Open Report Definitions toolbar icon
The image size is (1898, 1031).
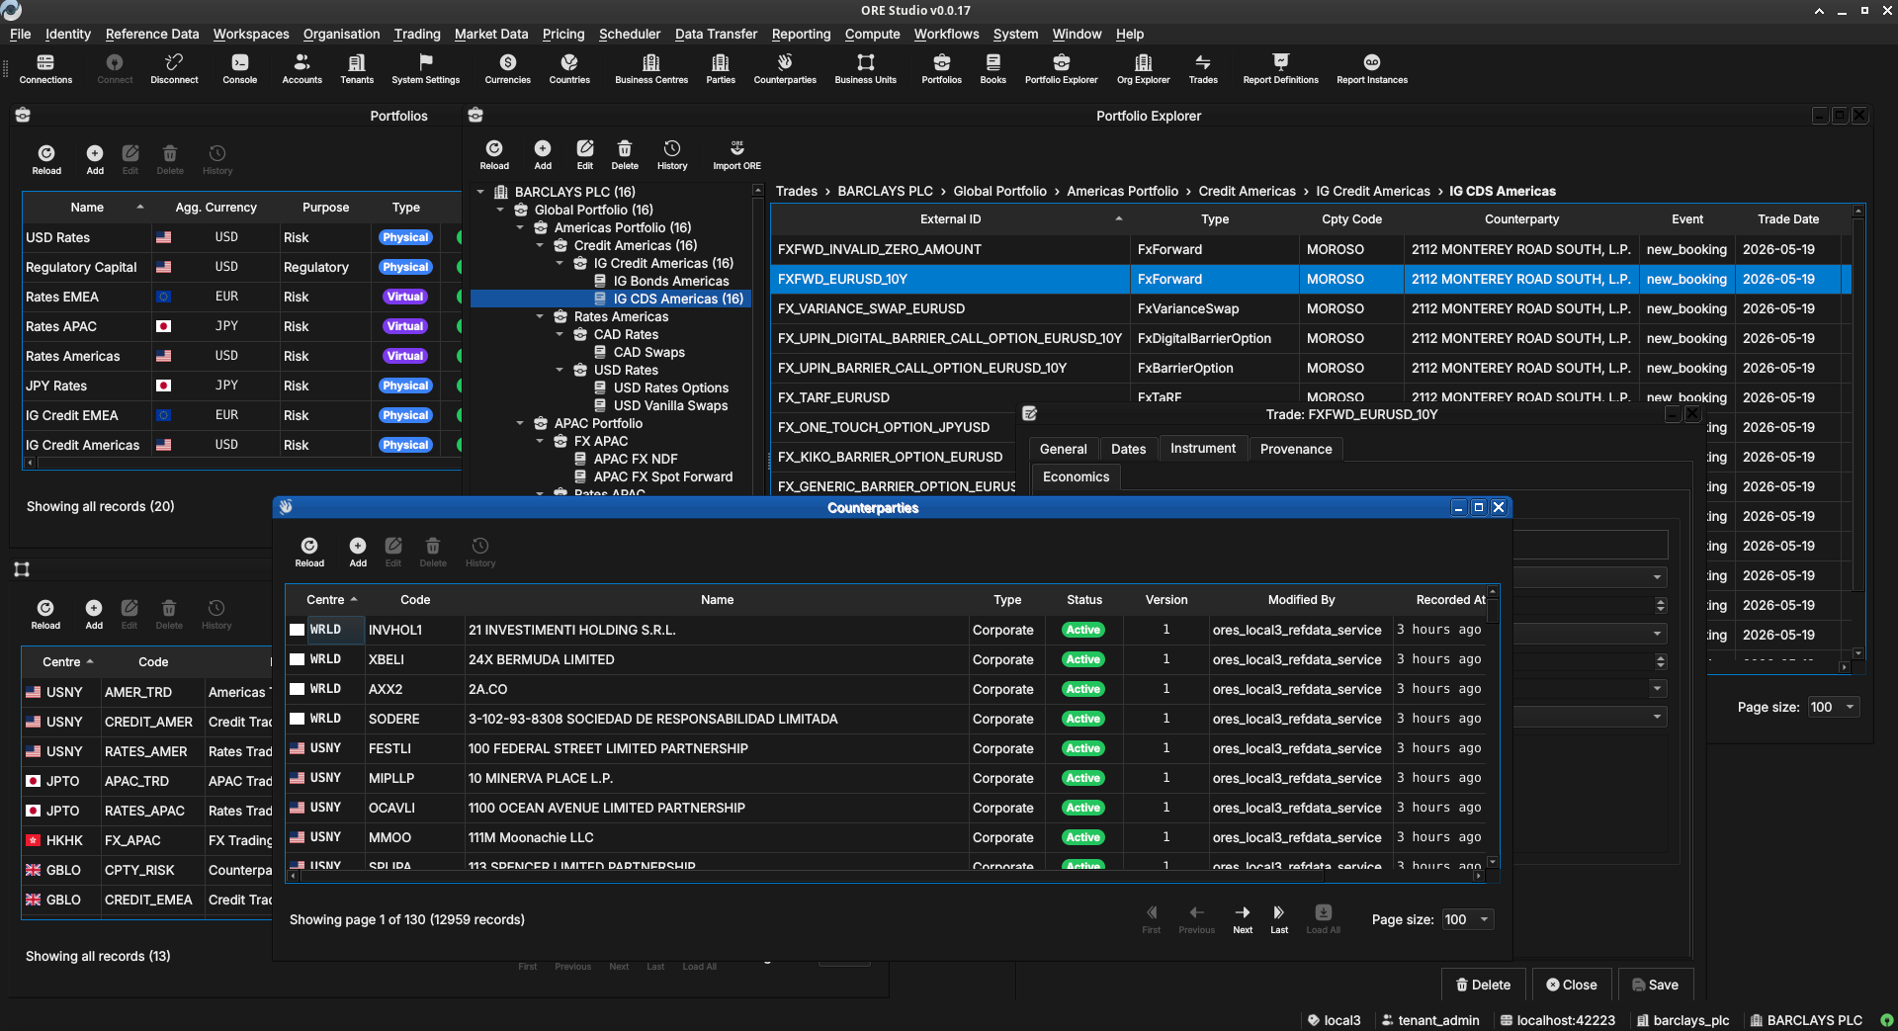click(x=1280, y=69)
